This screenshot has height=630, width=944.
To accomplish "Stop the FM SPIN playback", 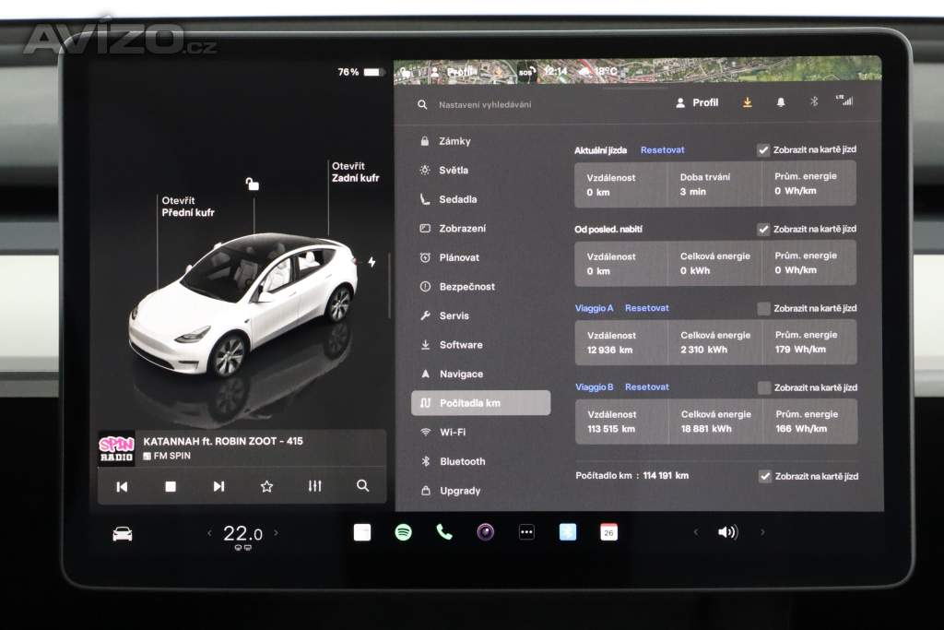I will click(171, 487).
